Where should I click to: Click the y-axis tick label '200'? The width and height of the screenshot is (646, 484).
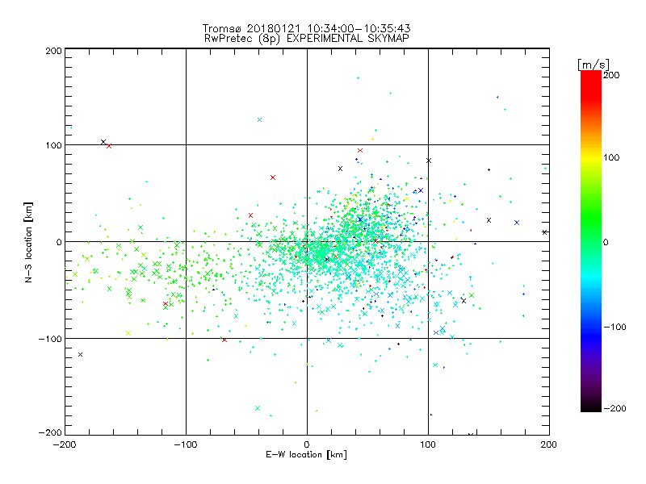pyautogui.click(x=53, y=51)
